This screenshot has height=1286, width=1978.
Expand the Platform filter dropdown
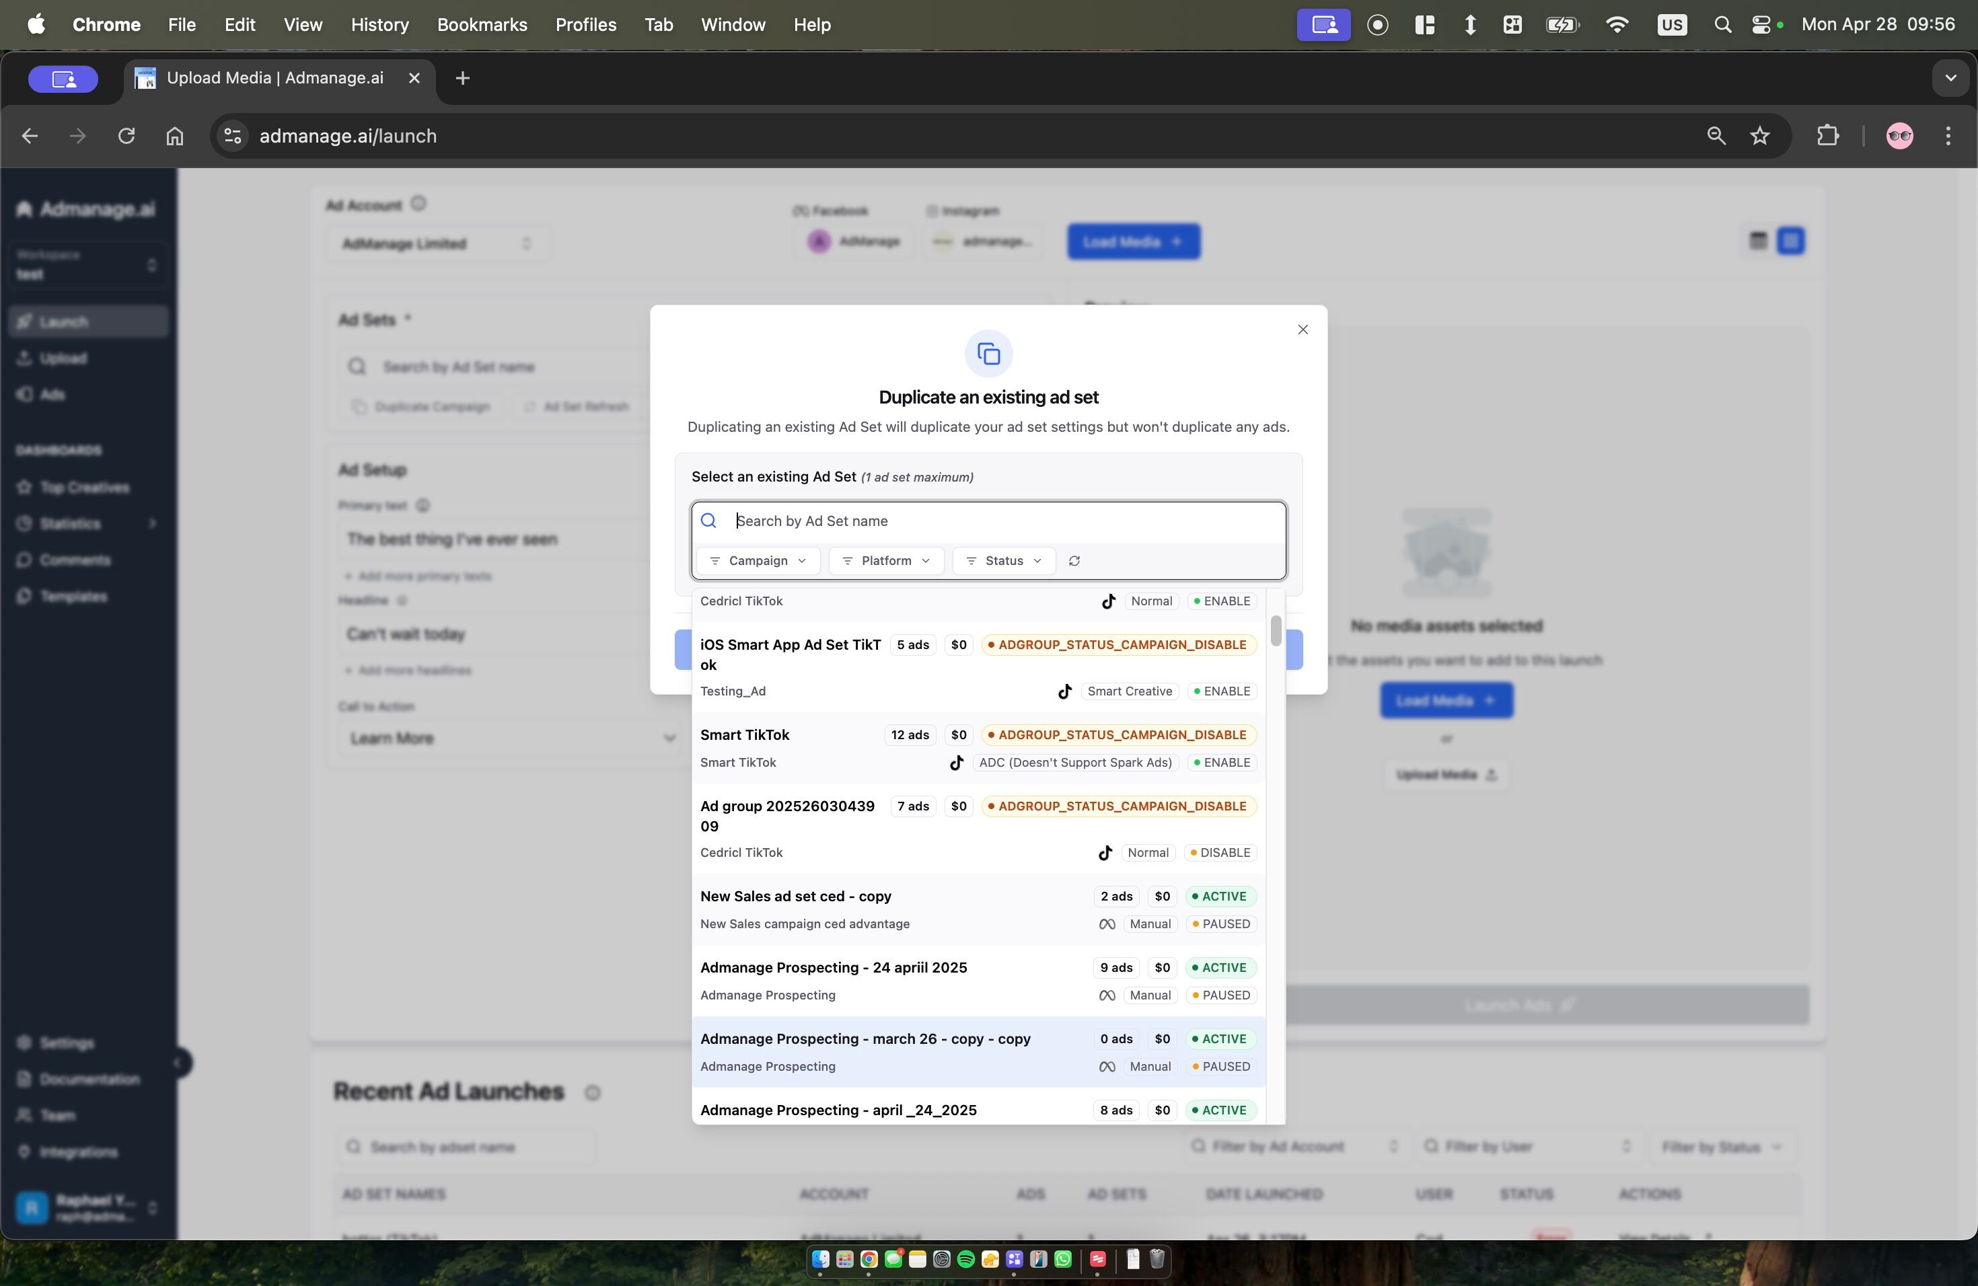[x=885, y=561]
